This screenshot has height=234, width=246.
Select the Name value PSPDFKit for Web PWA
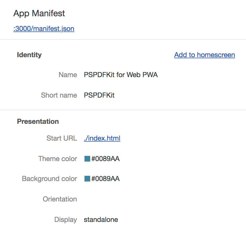[121, 75]
